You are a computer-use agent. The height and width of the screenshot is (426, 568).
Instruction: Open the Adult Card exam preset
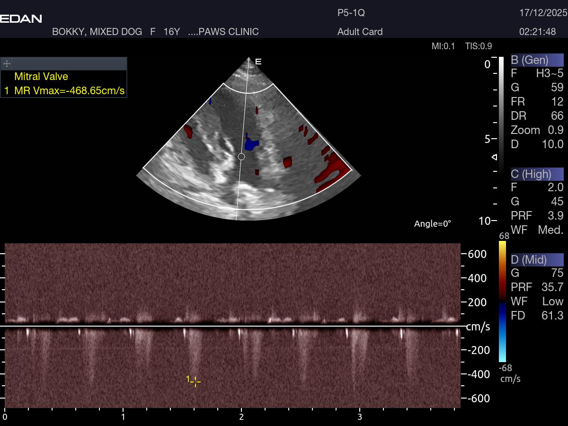point(360,32)
